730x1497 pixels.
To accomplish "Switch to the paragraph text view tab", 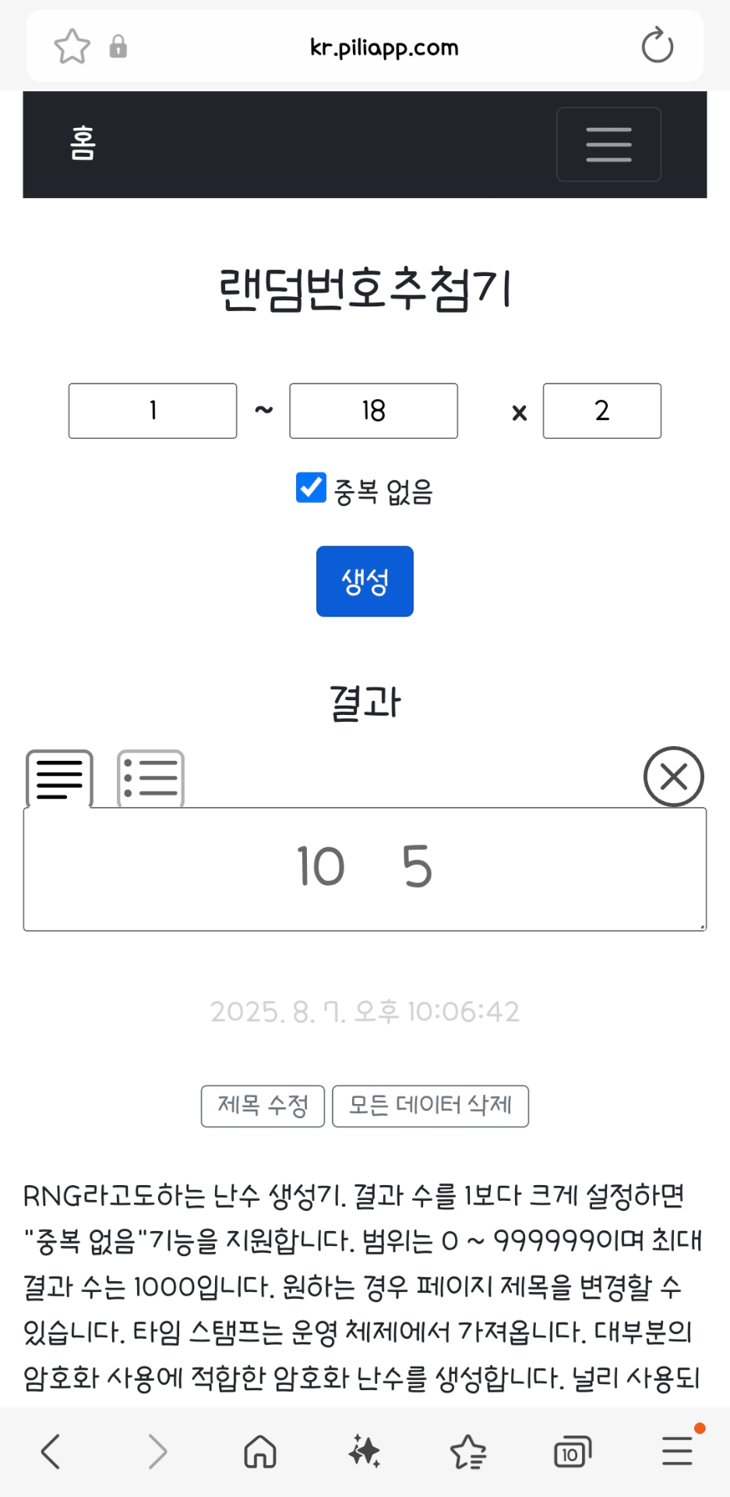I will click(x=59, y=778).
